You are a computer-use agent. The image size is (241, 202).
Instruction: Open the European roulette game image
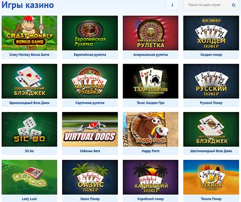coord(90,33)
